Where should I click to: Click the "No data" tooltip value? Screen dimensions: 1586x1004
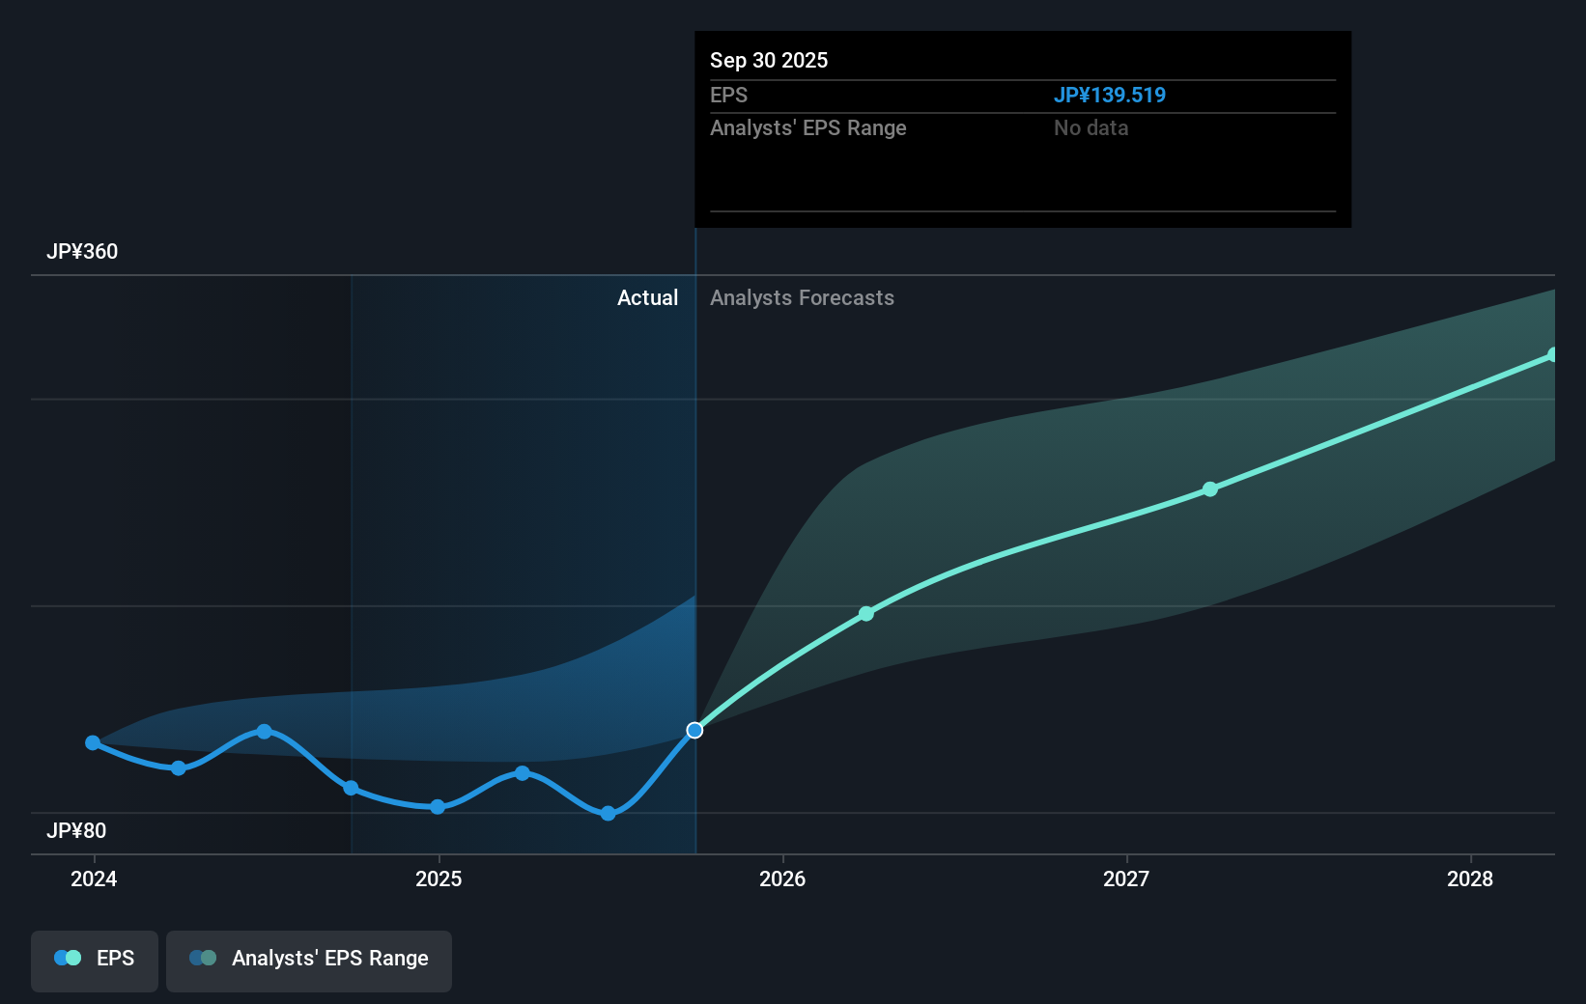click(x=1091, y=128)
